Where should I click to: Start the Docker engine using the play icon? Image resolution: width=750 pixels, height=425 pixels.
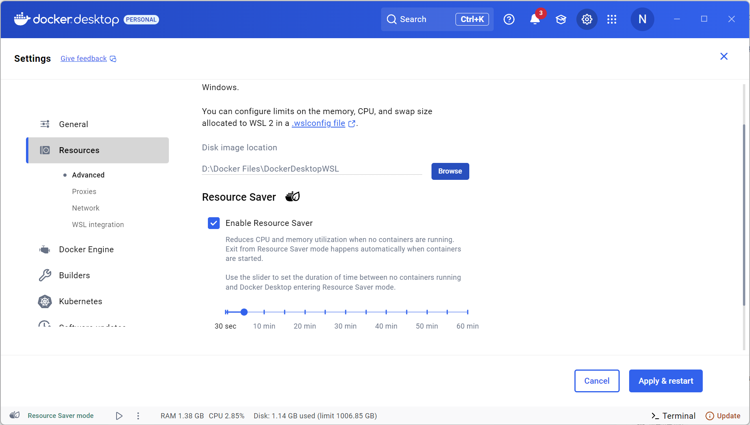[119, 416]
